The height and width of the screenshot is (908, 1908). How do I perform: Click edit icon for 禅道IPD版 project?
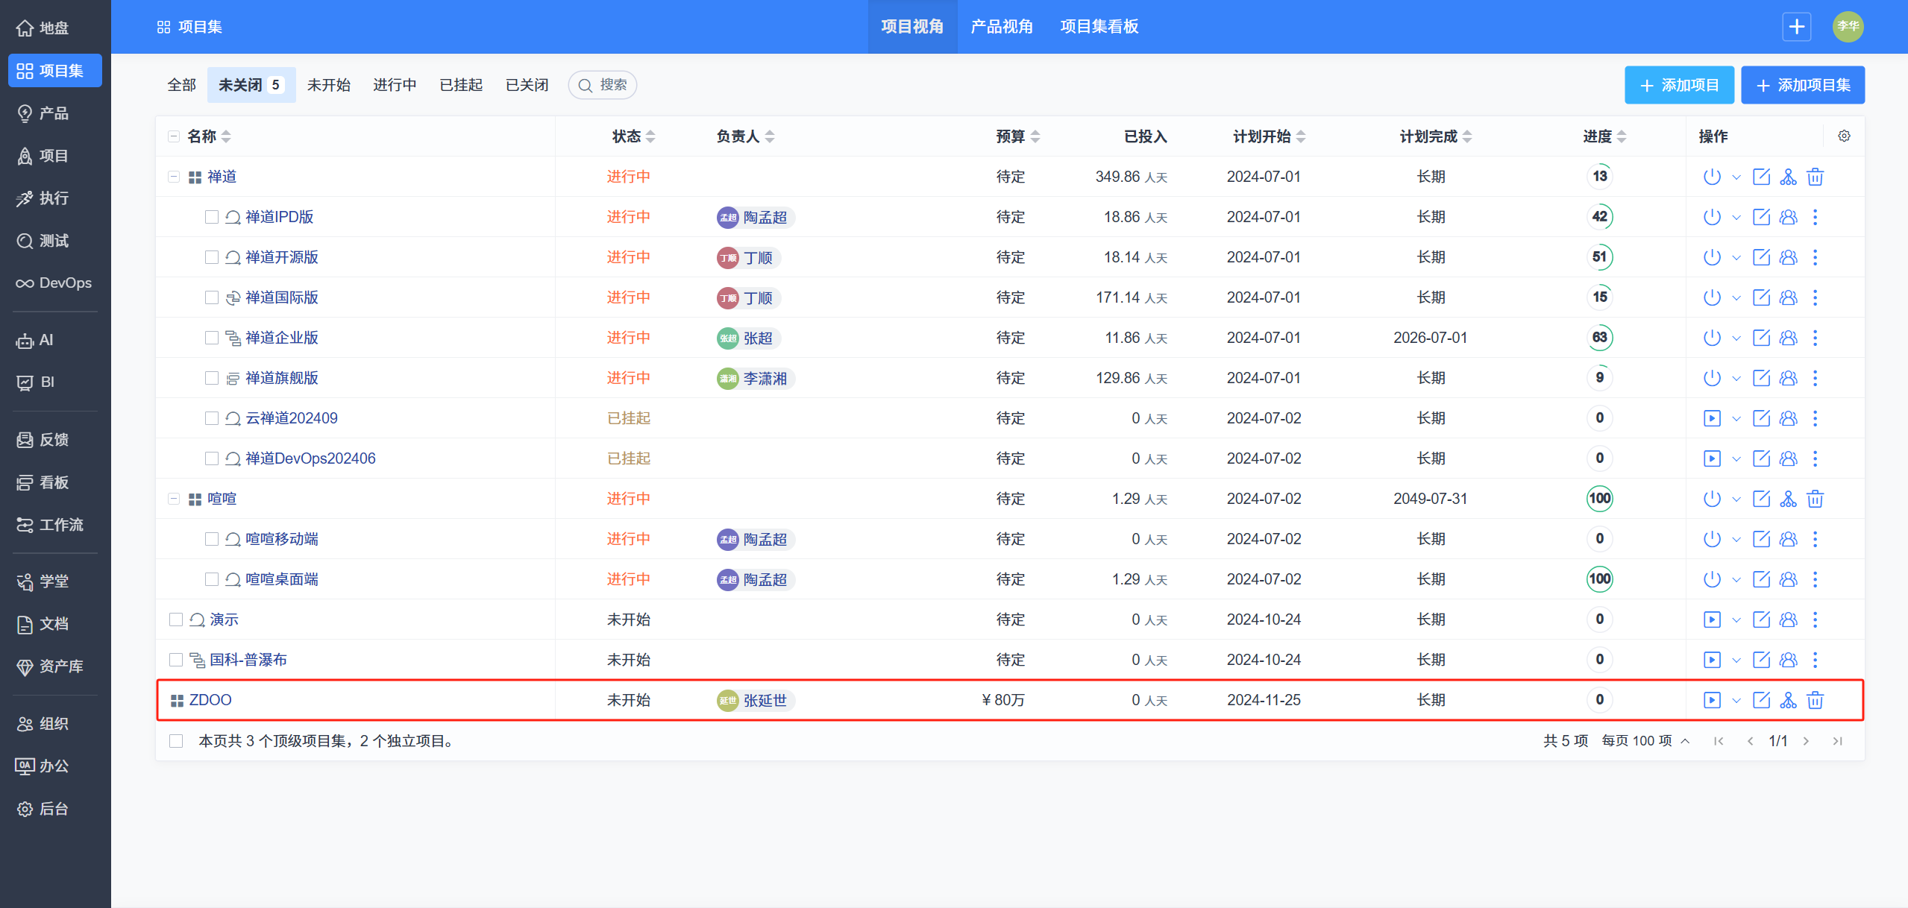(1760, 217)
